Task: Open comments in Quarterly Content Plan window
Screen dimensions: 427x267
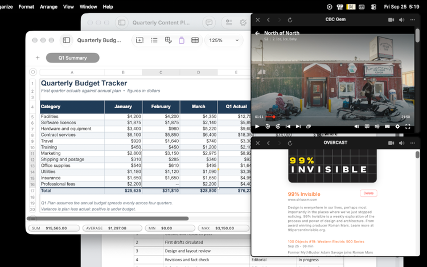Action: (209, 23)
